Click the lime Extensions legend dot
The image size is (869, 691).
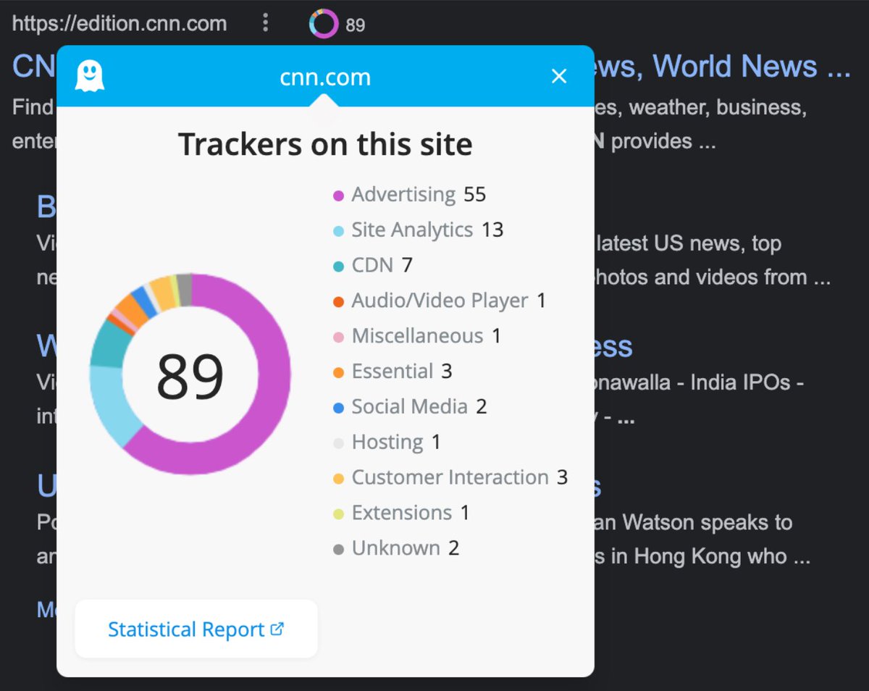tap(338, 514)
